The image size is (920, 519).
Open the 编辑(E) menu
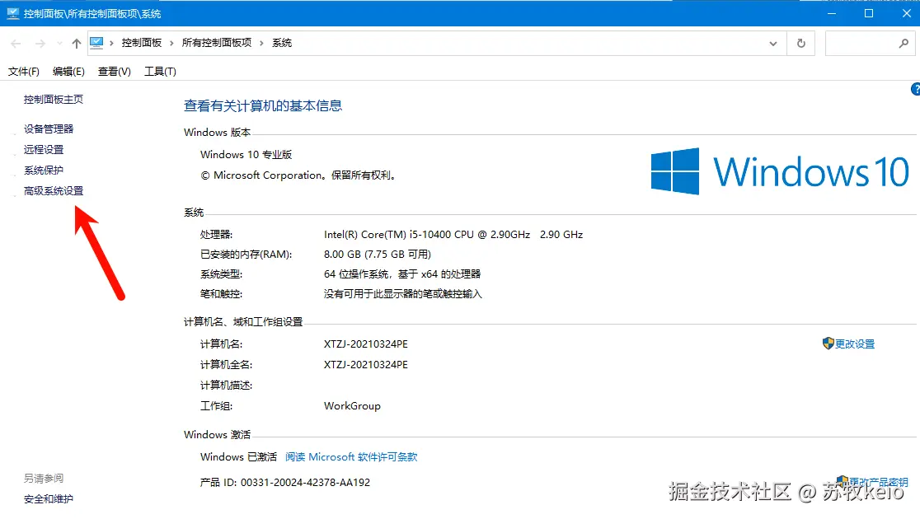(68, 72)
